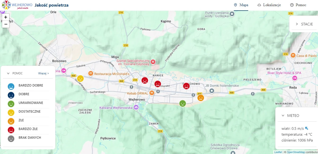Click the Kebab DRWAL restaurant icon
318x154 pixels.
tap(152, 93)
